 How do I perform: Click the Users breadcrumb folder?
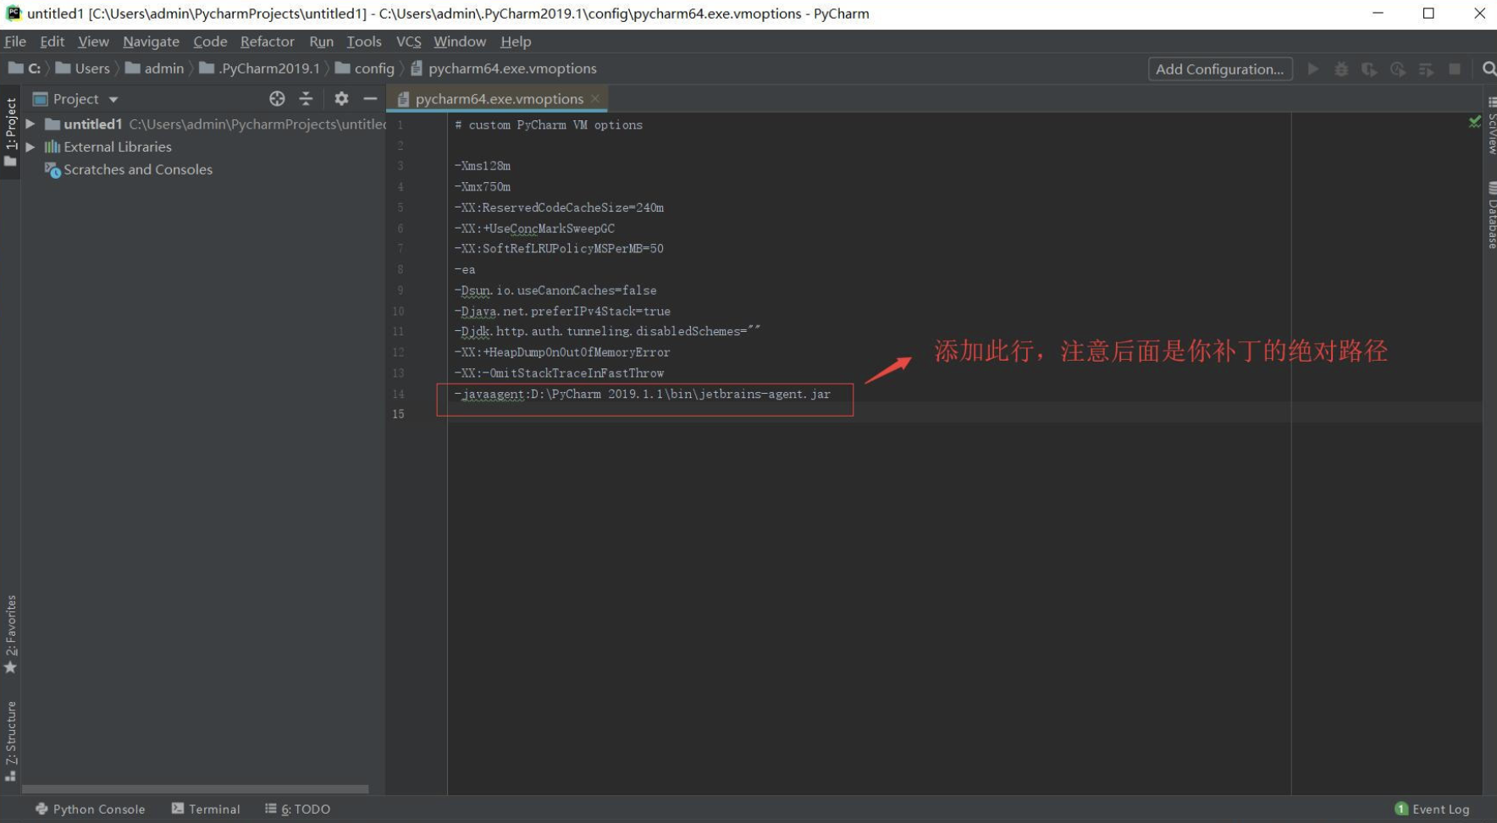(83, 69)
